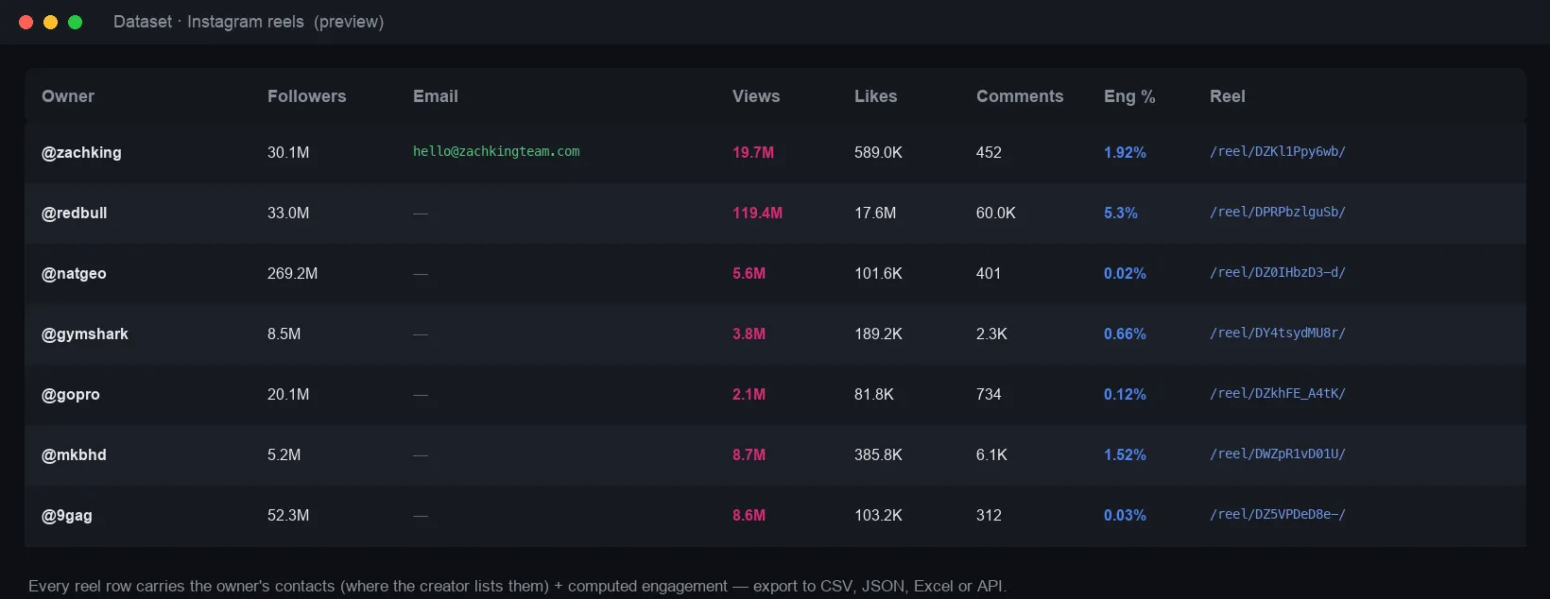Click the 17.6M likes cell
Viewport: 1550px width, 599px height.
point(875,213)
